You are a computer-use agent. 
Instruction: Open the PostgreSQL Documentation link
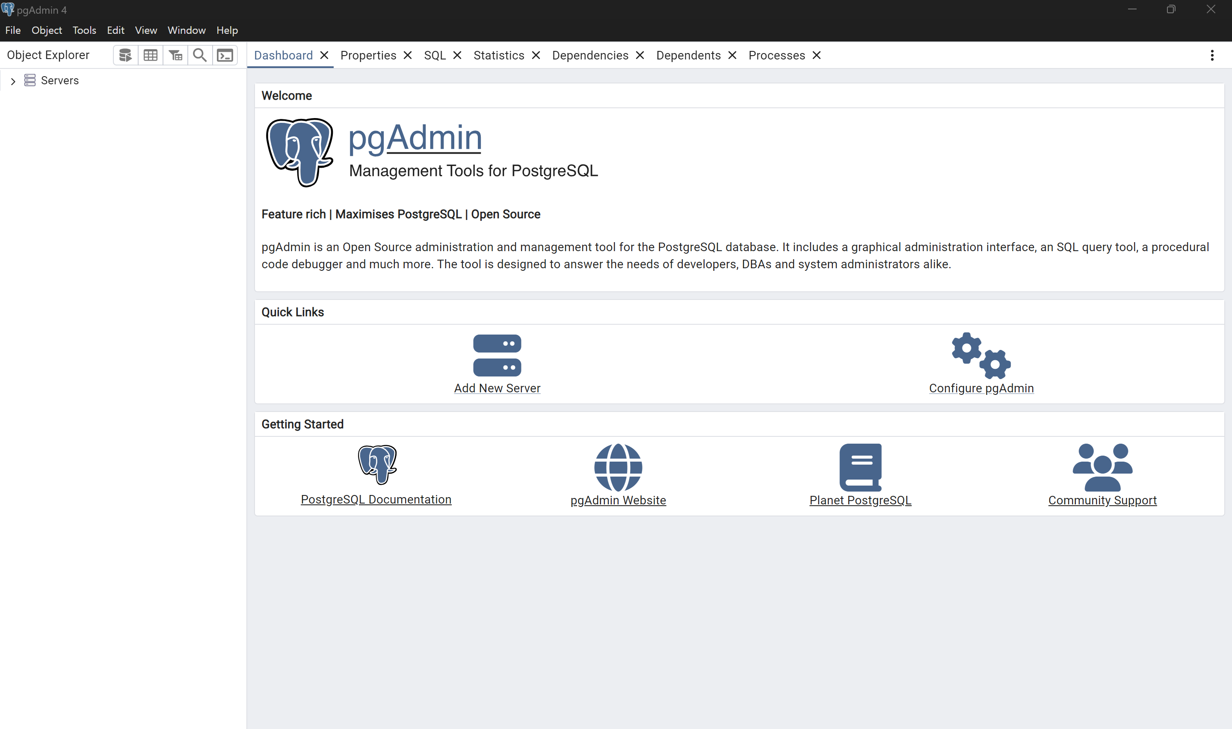pyautogui.click(x=376, y=499)
